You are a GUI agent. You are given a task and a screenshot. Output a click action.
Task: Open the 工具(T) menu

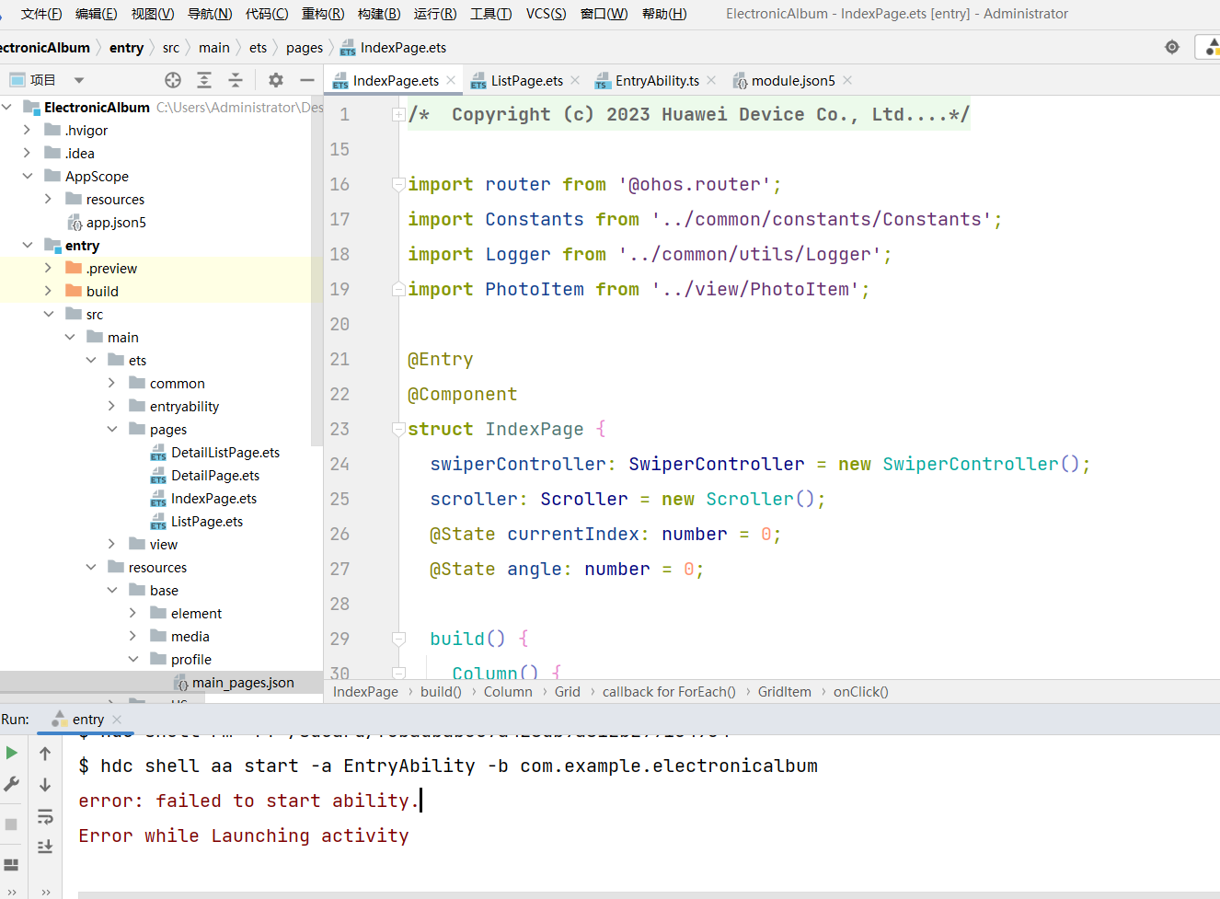490,14
